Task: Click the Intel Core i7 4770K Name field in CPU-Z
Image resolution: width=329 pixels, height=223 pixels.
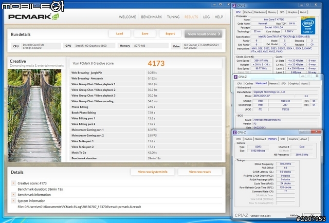Action: pos(273,20)
